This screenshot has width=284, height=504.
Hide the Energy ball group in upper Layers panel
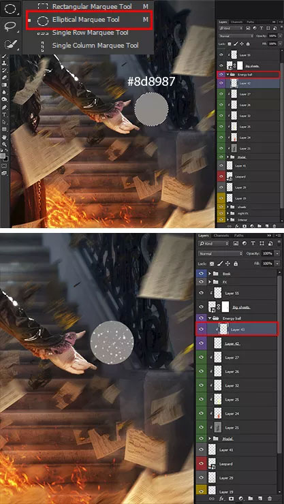tap(221, 74)
